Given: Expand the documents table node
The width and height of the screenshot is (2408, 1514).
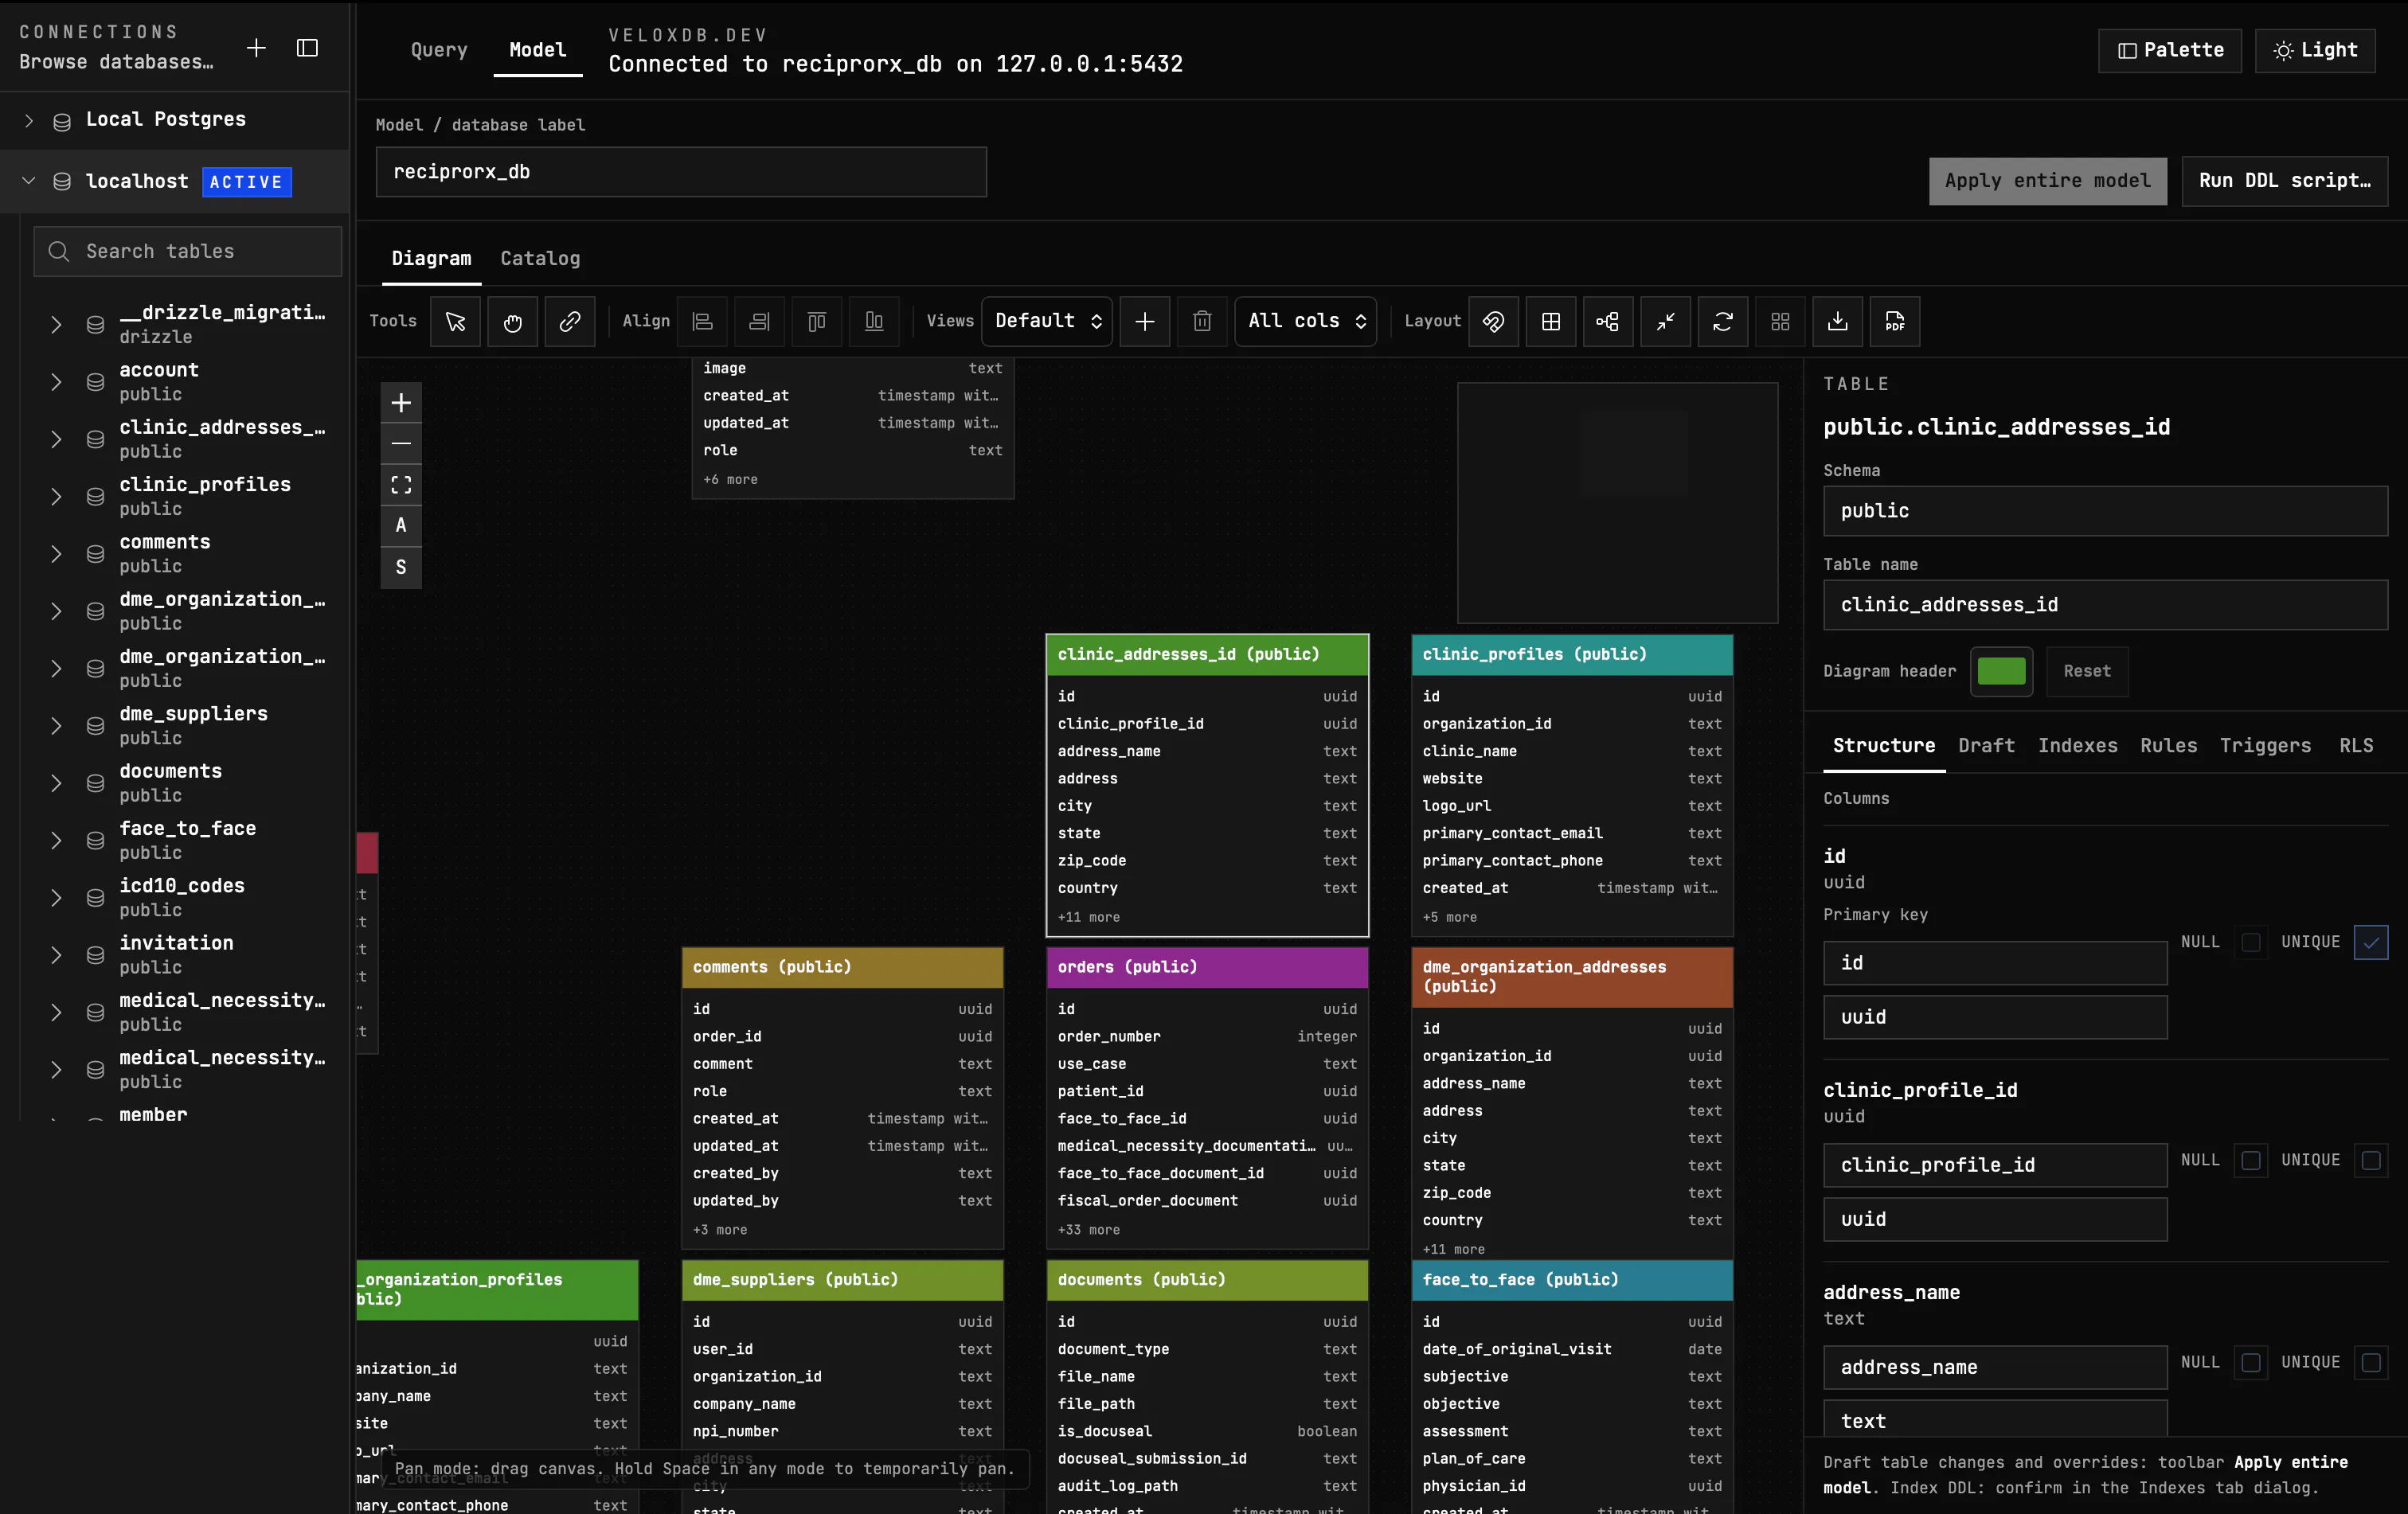Looking at the screenshot, I should tap(56, 782).
